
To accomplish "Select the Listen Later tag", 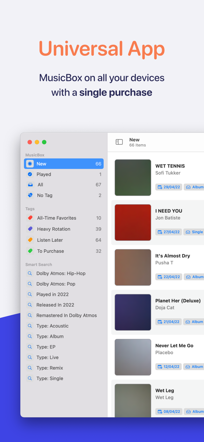I will [x=64, y=240].
